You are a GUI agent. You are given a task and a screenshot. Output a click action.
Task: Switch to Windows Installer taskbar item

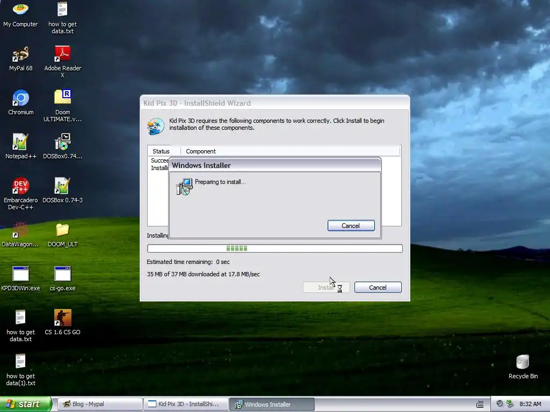pyautogui.click(x=272, y=404)
